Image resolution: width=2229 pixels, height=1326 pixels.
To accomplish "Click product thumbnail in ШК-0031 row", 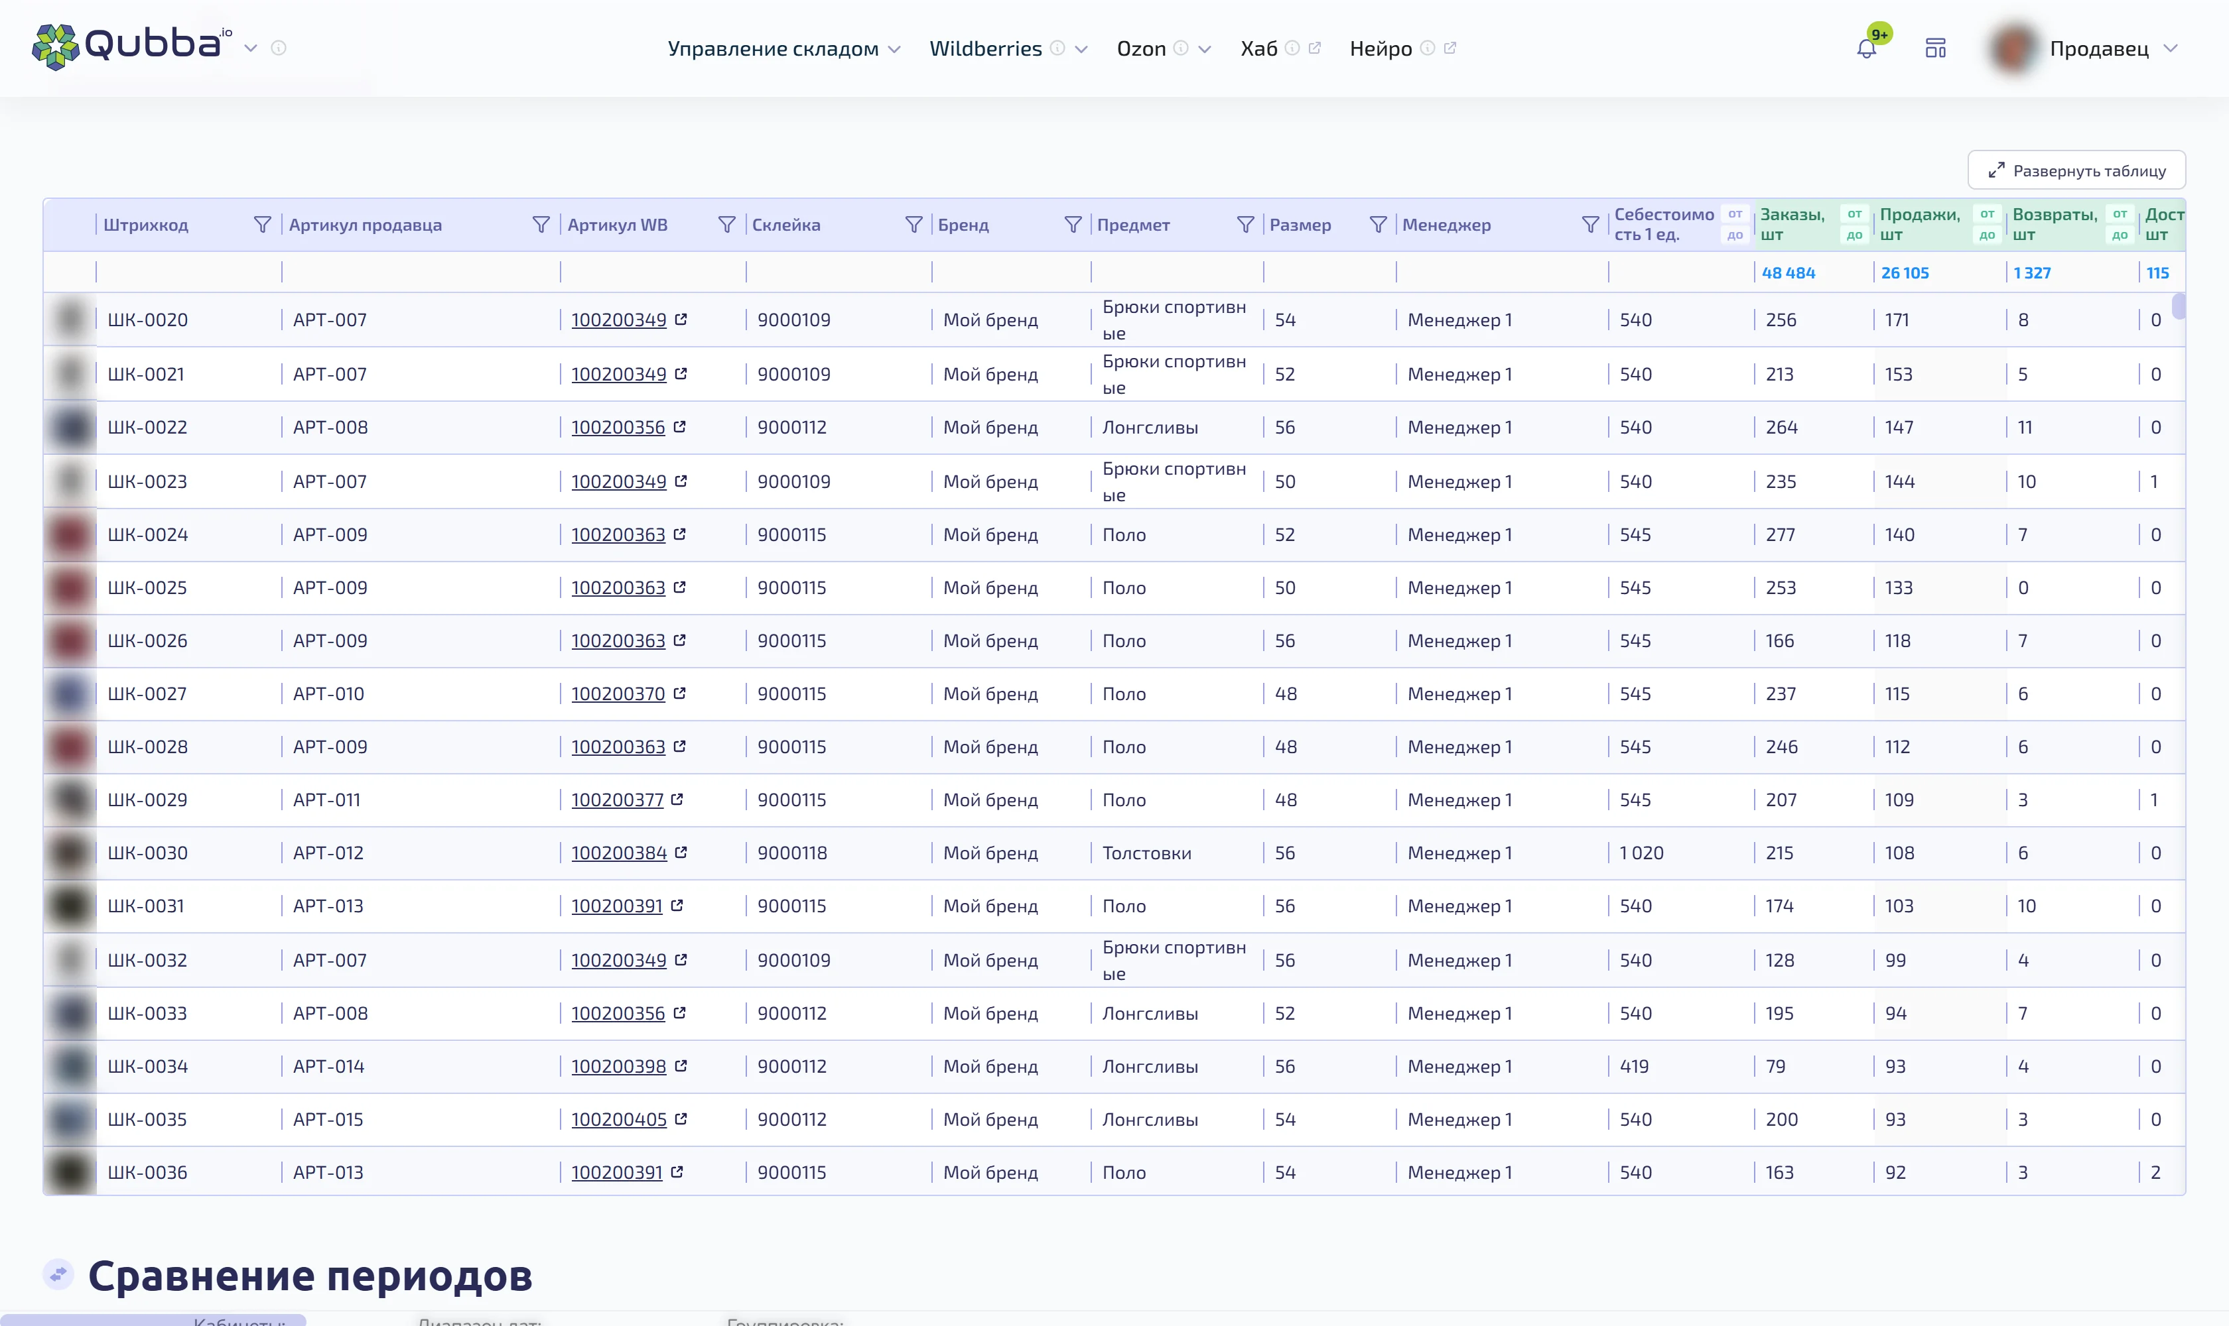I will 70,906.
